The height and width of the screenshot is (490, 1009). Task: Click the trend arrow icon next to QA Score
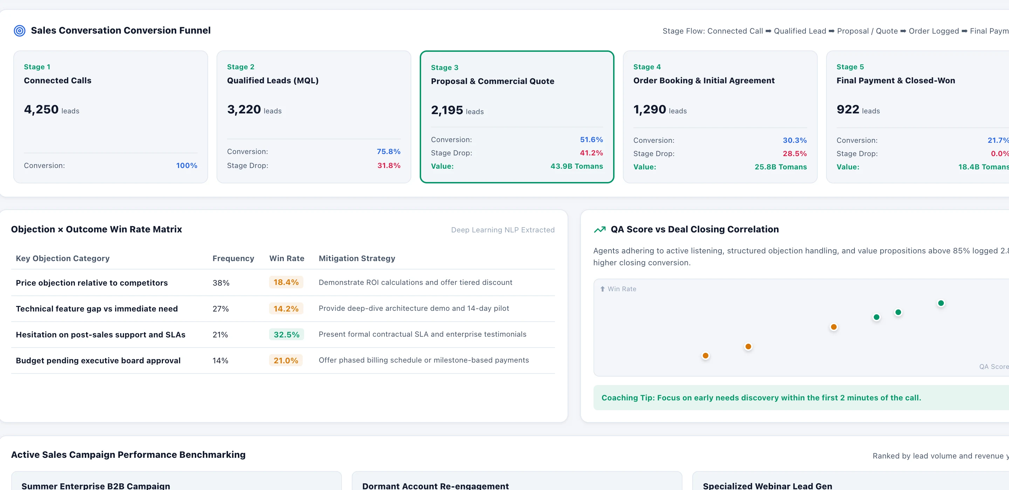600,229
